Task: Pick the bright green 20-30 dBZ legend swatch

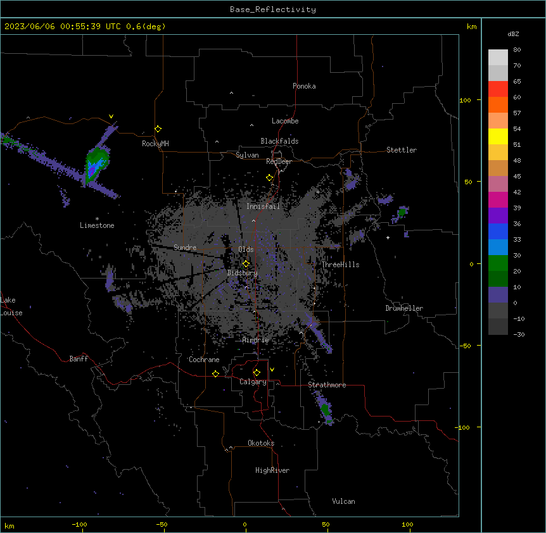Action: (498, 263)
